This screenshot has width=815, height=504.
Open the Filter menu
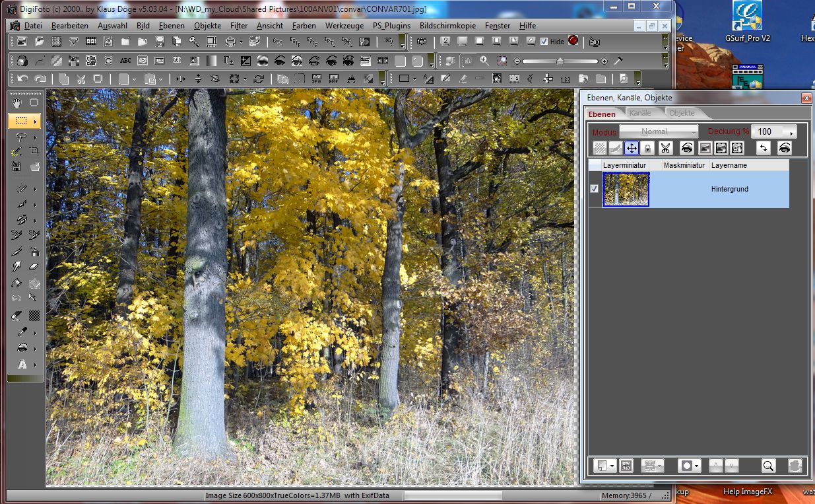239,25
